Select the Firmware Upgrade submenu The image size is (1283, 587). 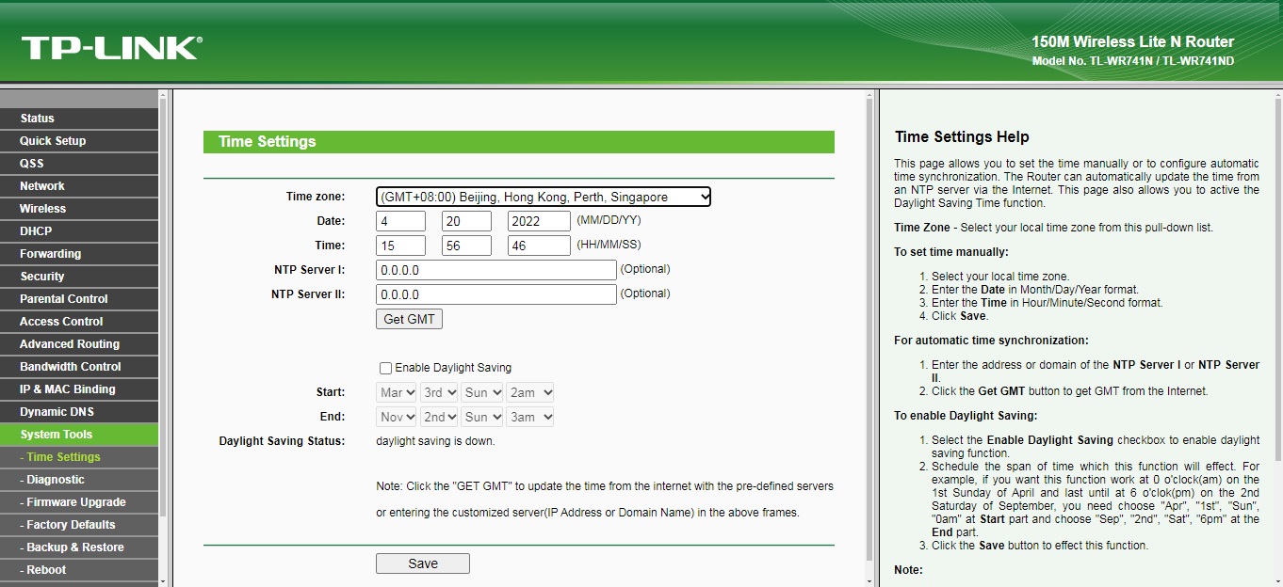pyautogui.click(x=76, y=502)
